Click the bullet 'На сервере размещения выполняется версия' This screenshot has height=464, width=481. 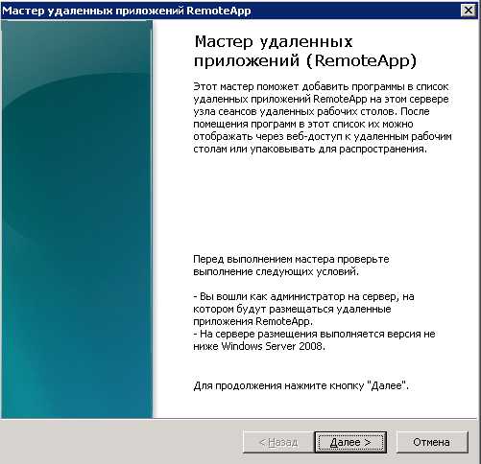(314, 334)
